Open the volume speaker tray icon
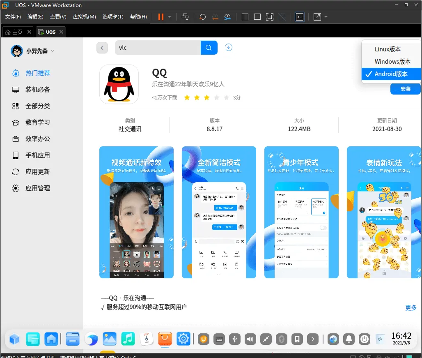Screen dimensions: 422x358 coord(250,339)
